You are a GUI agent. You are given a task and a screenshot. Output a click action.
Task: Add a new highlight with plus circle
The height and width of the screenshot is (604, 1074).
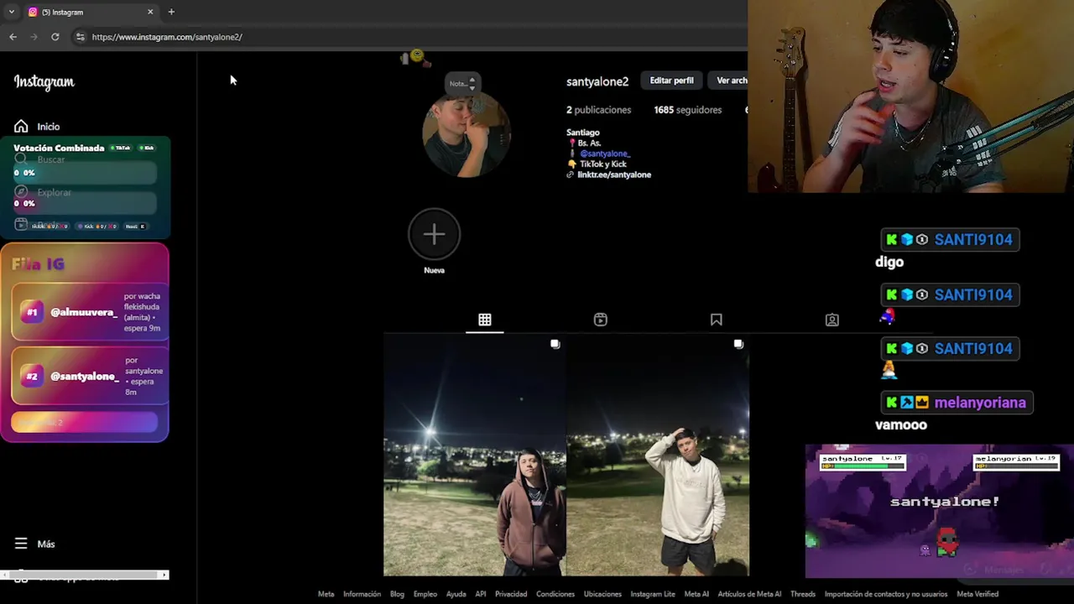click(434, 235)
